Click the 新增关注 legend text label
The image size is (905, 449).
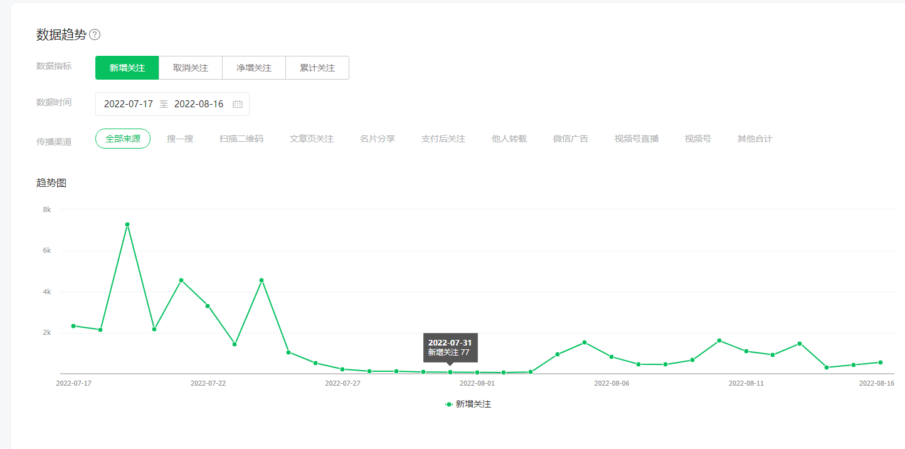[x=474, y=404]
